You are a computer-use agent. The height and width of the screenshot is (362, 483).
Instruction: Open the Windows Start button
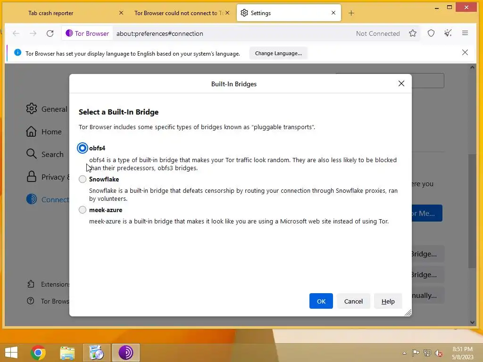[x=11, y=353]
